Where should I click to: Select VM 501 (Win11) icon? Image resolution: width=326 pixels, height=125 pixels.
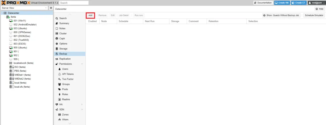(x=11, y=21)
